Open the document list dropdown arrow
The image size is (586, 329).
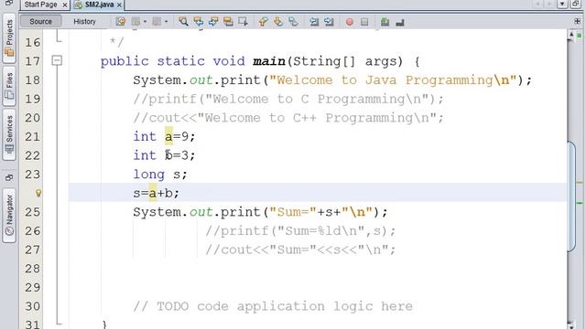point(562,4)
